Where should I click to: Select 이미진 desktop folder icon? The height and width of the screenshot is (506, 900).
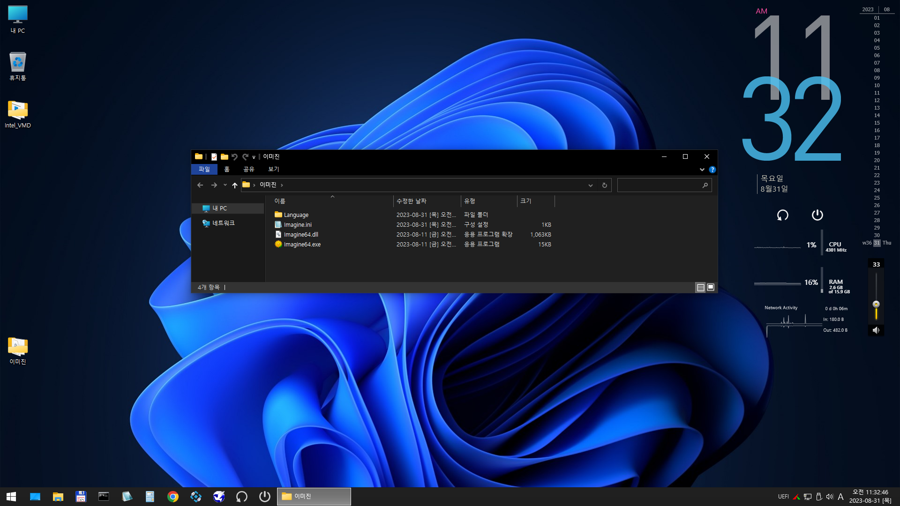point(18,350)
